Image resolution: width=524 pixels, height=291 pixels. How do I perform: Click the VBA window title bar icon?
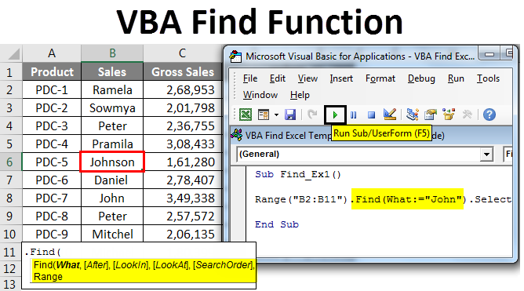pyautogui.click(x=235, y=56)
